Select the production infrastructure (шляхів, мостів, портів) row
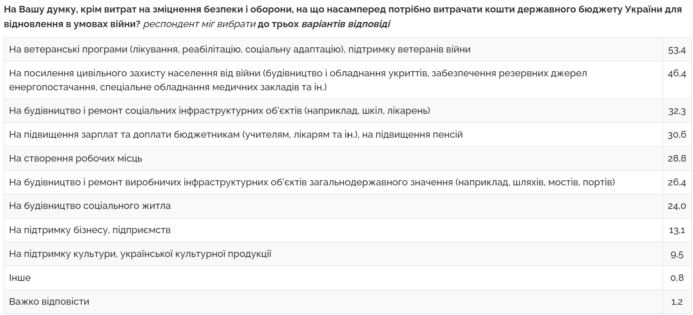 (312, 182)
